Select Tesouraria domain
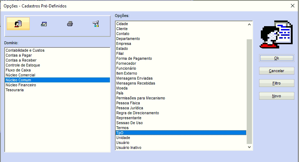299x162 pixels. (57, 90)
